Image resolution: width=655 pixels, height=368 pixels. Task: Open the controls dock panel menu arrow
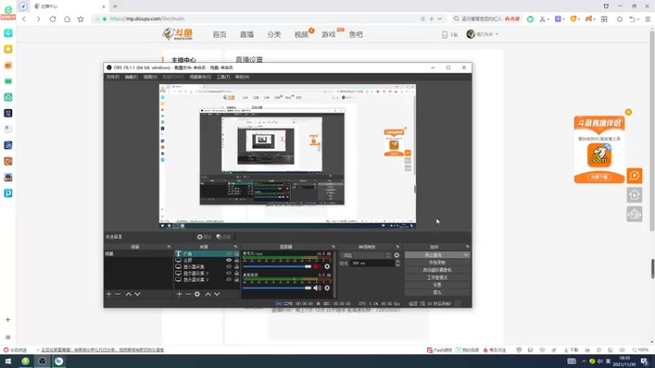tap(468, 247)
